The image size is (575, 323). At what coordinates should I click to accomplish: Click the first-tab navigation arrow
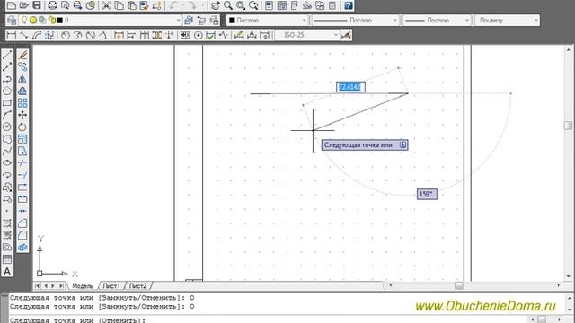tap(37, 285)
